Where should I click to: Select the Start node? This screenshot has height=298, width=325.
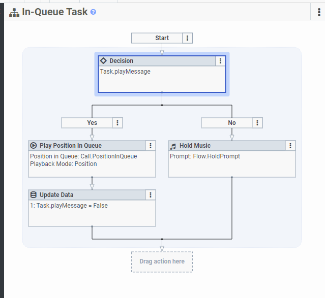[162, 38]
